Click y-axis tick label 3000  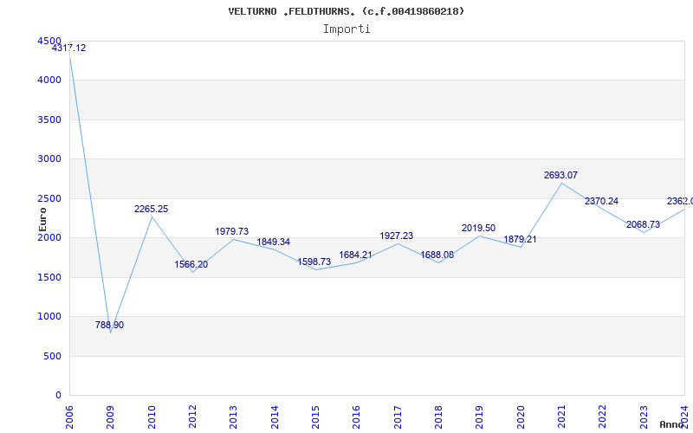click(x=49, y=159)
